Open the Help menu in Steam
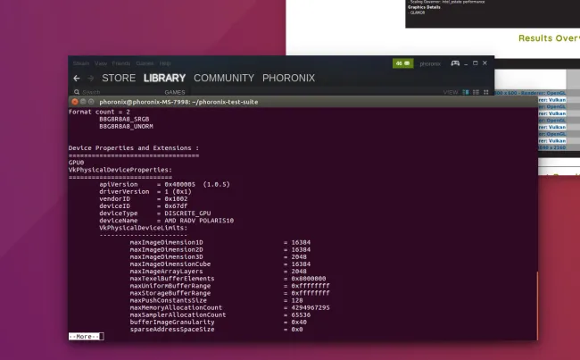The width and height of the screenshot is (580, 360). 165,63
